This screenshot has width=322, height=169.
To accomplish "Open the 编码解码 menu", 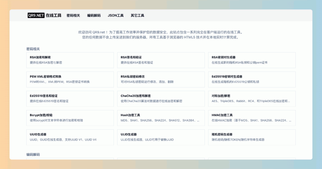I will coord(94,15).
